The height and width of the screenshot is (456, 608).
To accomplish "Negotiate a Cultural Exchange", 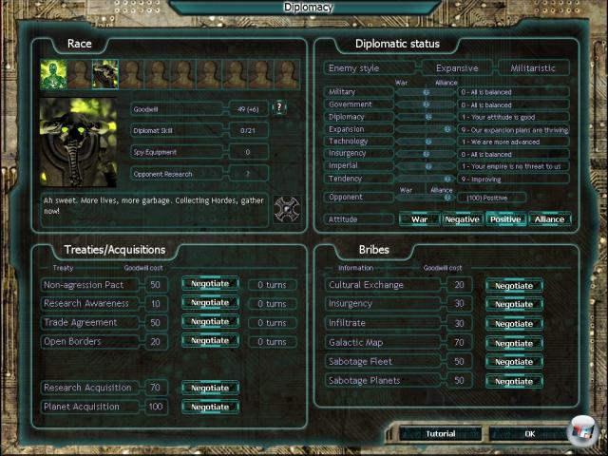I will (514, 285).
